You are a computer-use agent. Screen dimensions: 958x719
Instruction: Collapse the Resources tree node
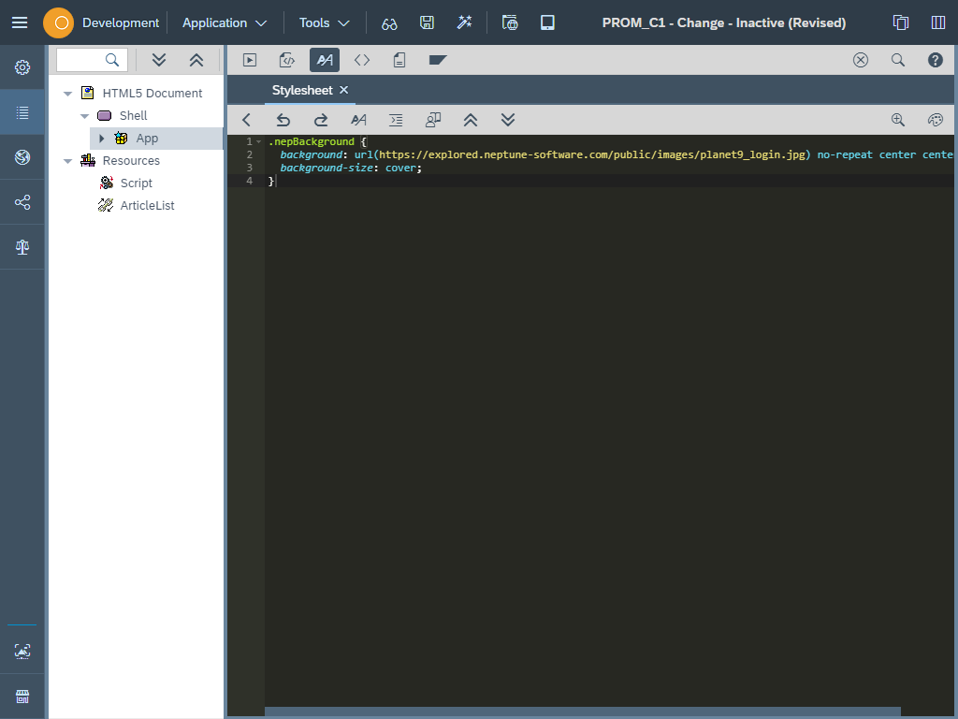pyautogui.click(x=67, y=160)
